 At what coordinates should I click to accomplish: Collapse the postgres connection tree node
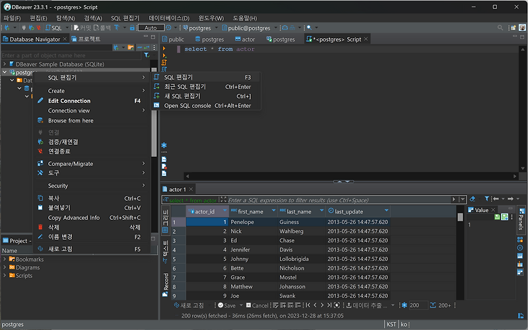5,72
